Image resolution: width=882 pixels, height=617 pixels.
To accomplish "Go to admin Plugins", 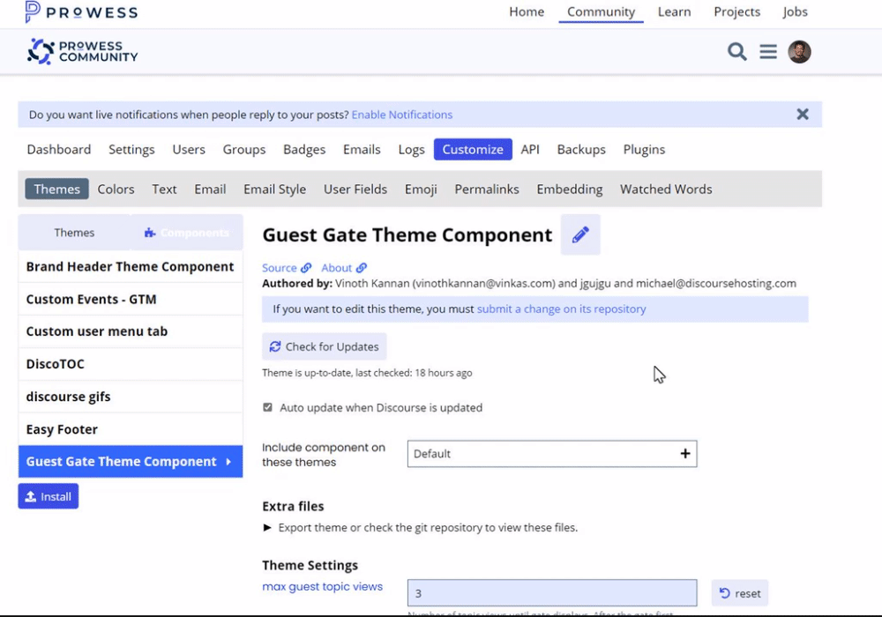I will 644,150.
